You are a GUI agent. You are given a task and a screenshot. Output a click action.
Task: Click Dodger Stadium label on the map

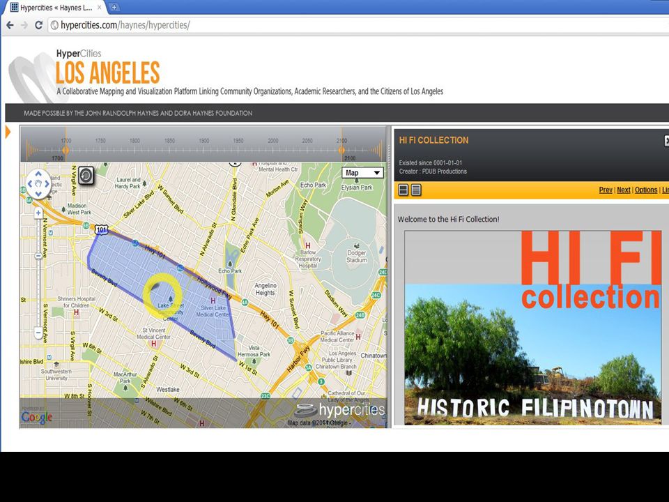tap(356, 256)
